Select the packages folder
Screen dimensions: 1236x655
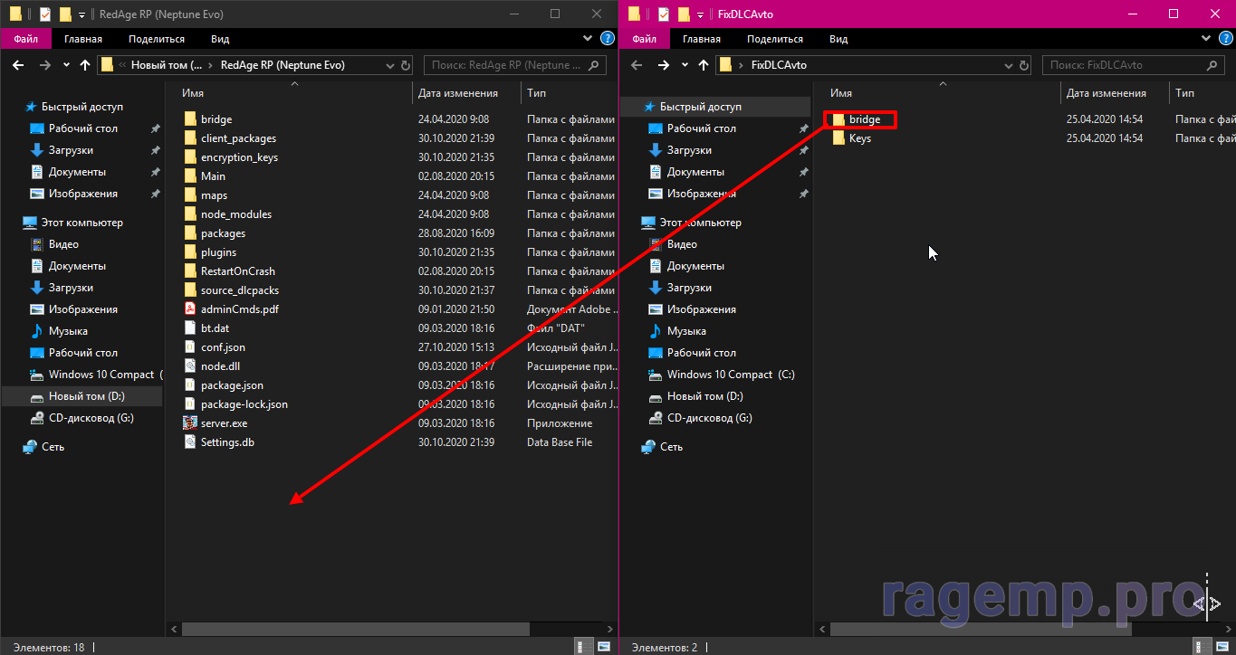pos(223,233)
